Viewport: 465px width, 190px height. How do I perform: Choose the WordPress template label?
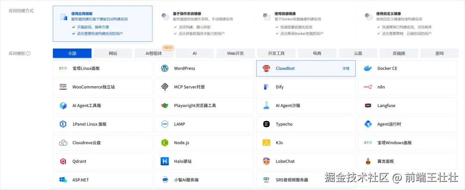click(x=184, y=68)
